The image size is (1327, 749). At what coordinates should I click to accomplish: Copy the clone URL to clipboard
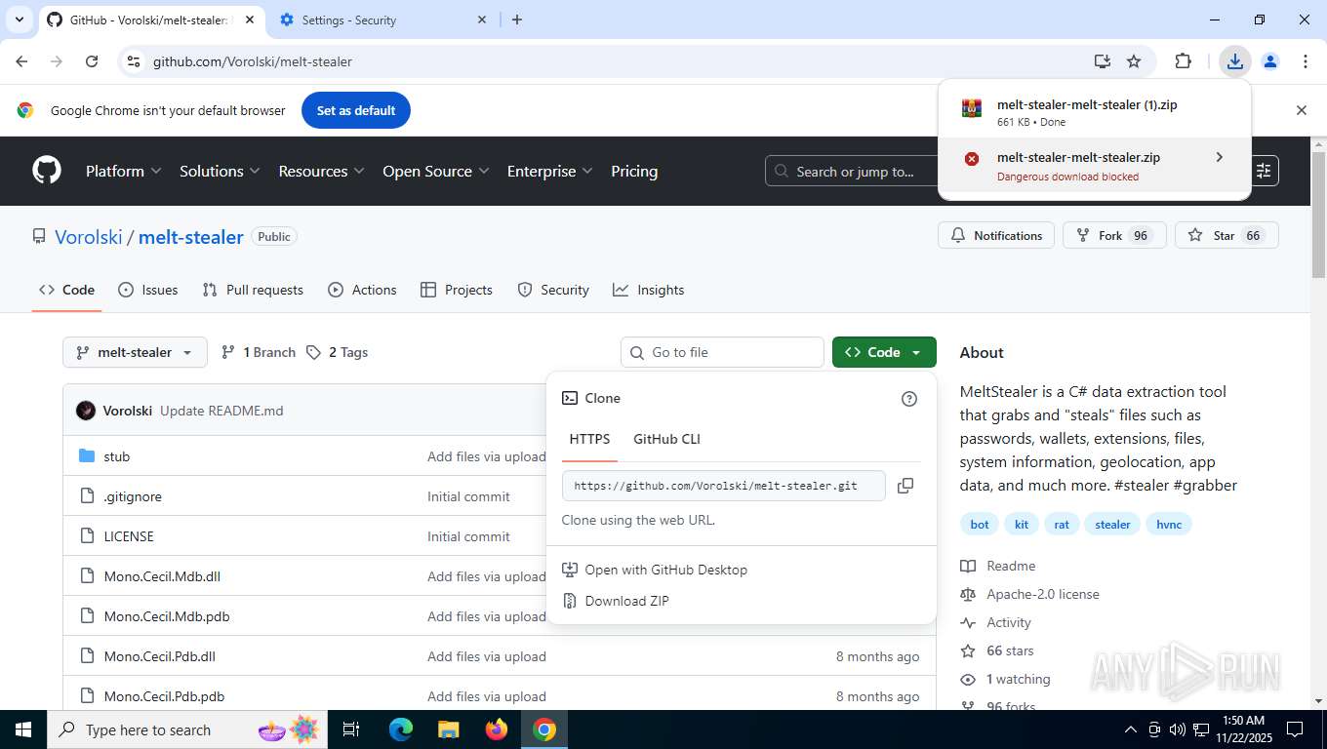pos(905,486)
